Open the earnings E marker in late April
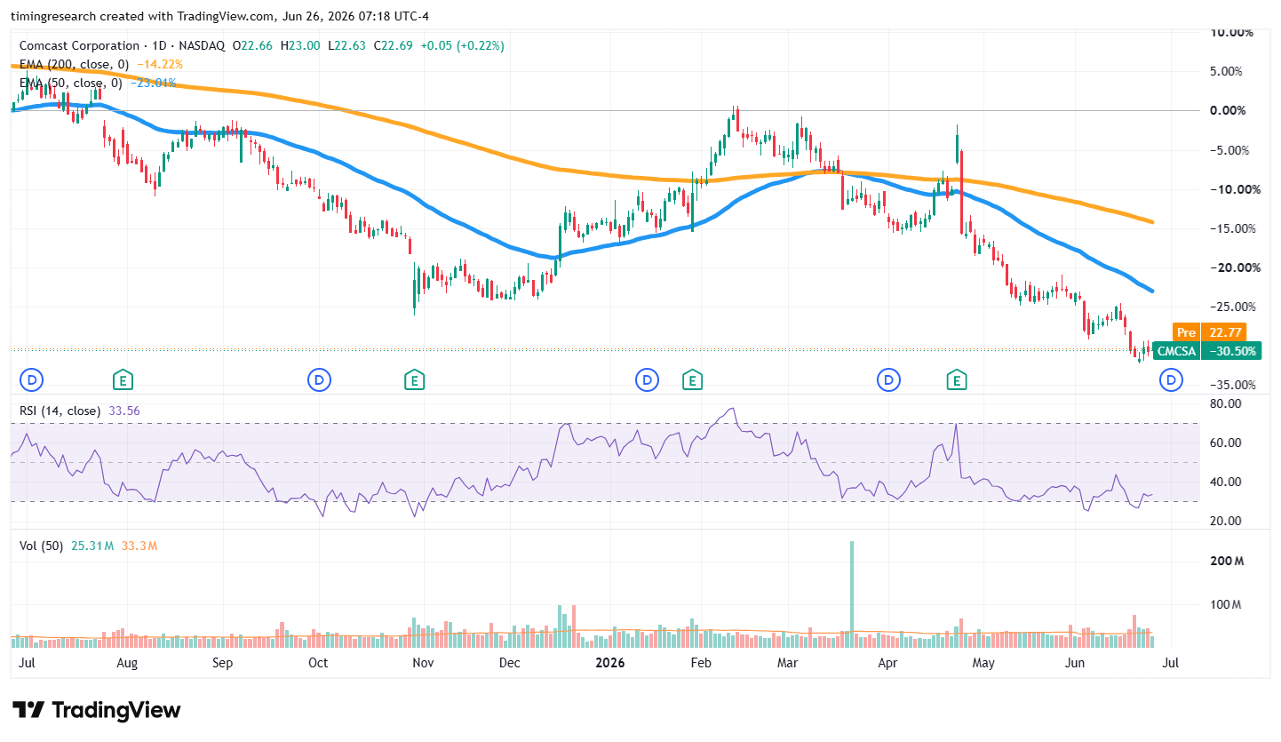Screen dimensions: 1281x742 (x=957, y=380)
